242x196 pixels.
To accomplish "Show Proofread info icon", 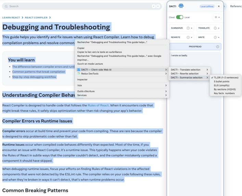I will [x=217, y=47].
